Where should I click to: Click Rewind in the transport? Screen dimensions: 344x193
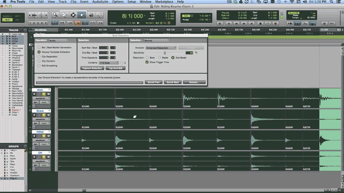click(x=236, y=24)
